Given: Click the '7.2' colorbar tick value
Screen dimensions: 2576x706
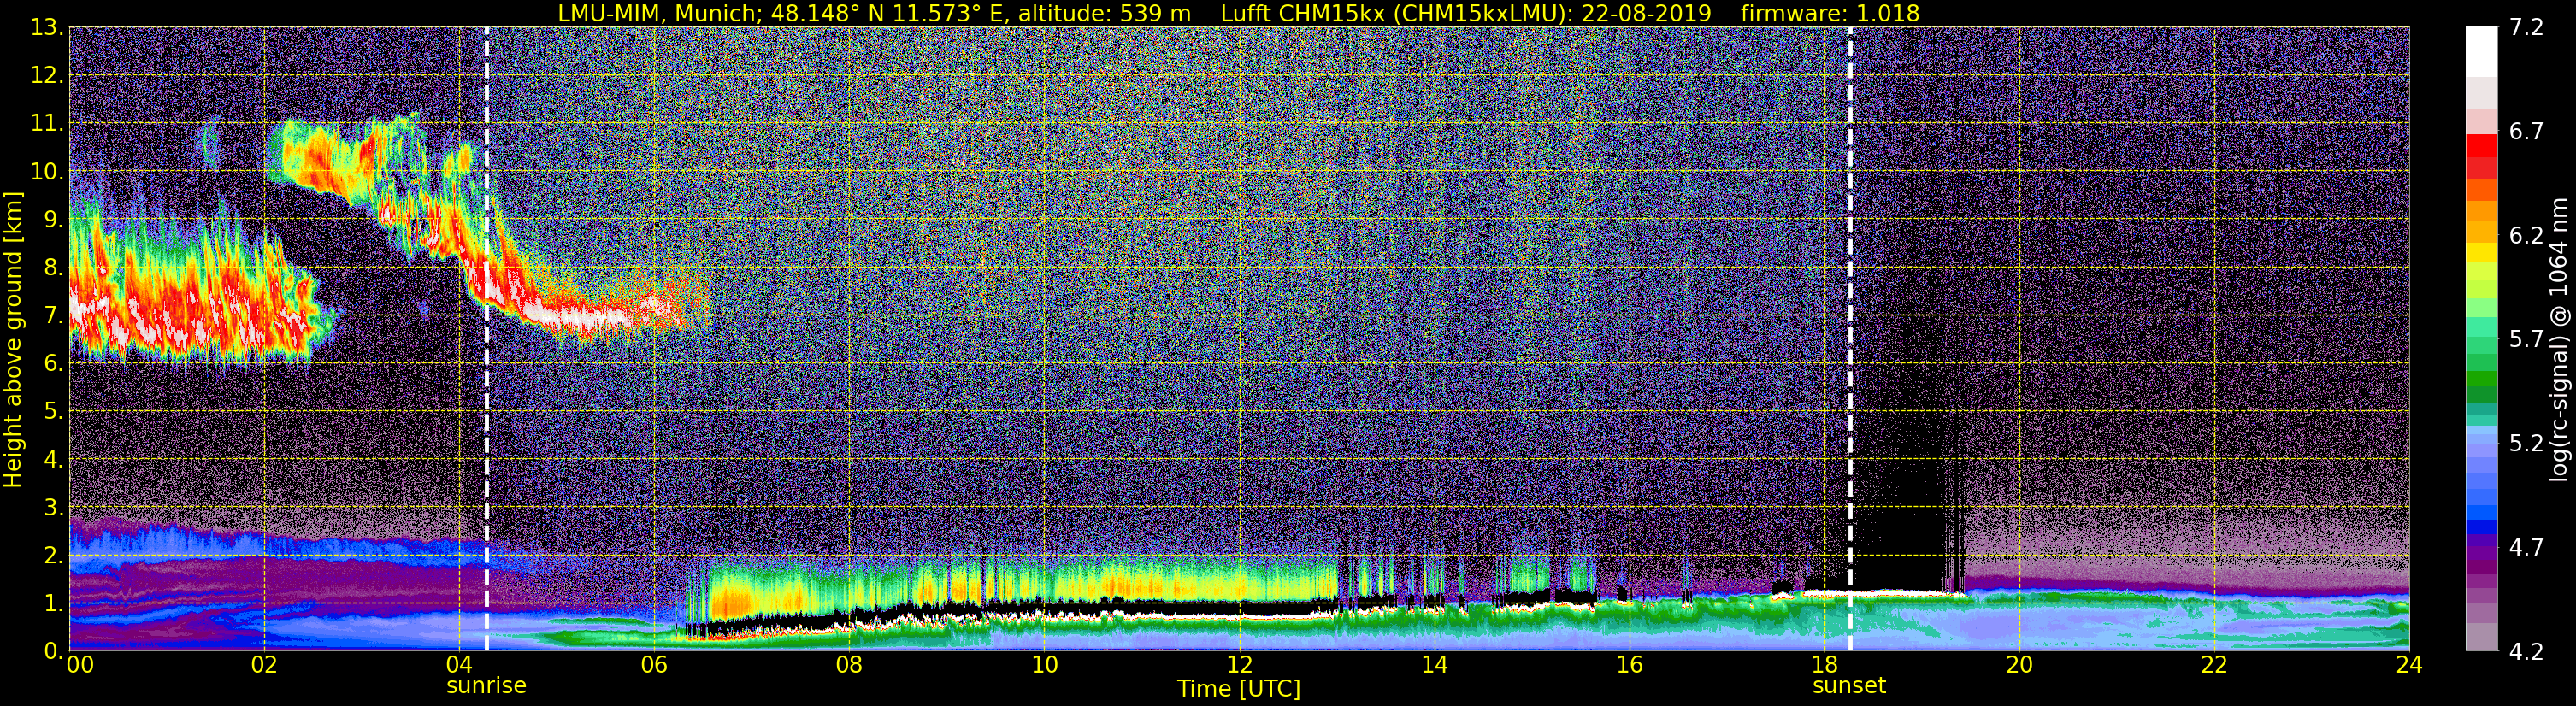Looking at the screenshot, I should pos(2526,28).
